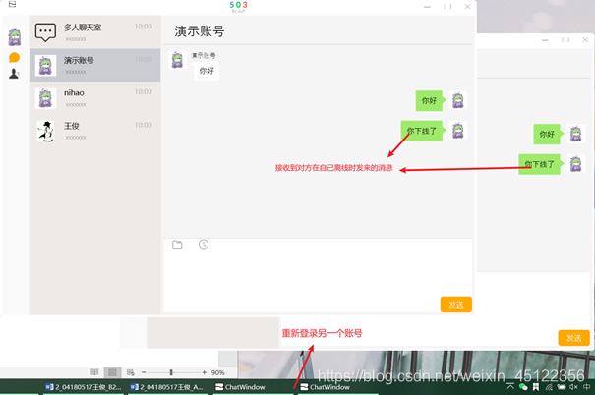Image resolution: width=595 pixels, height=395 pixels.
Task: Click the black-and-white 王俊 avatar
Action: (45, 131)
